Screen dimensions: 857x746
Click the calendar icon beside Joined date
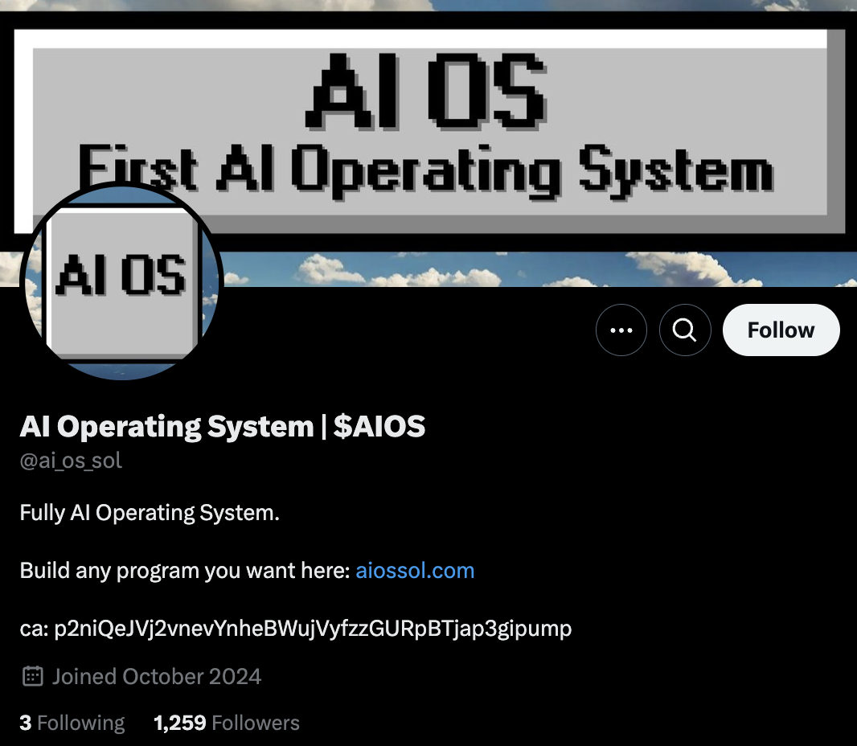pos(32,676)
